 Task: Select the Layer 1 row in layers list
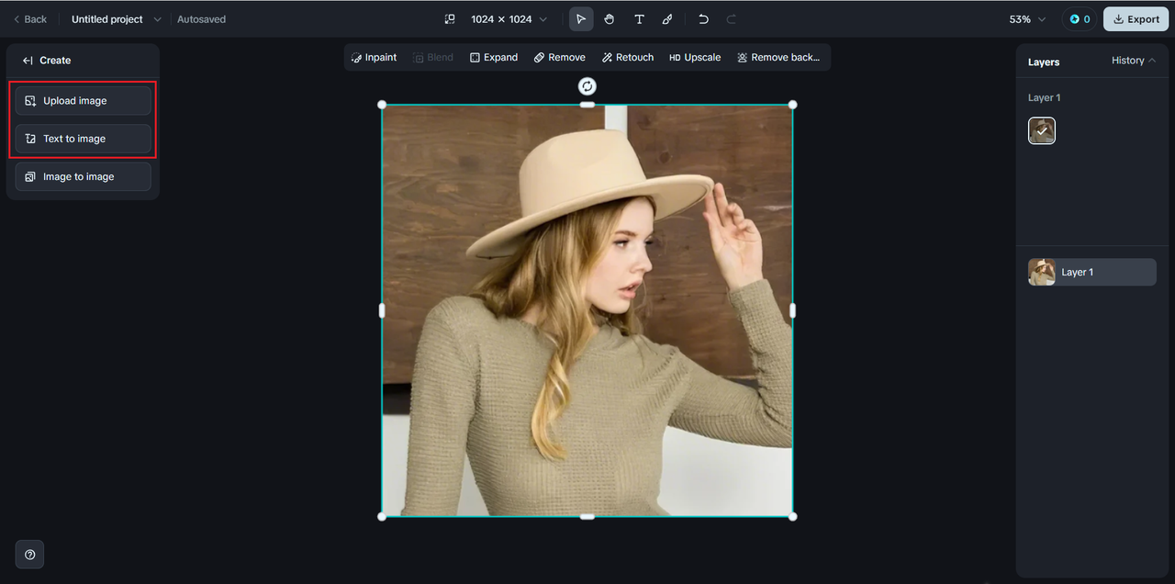1091,272
